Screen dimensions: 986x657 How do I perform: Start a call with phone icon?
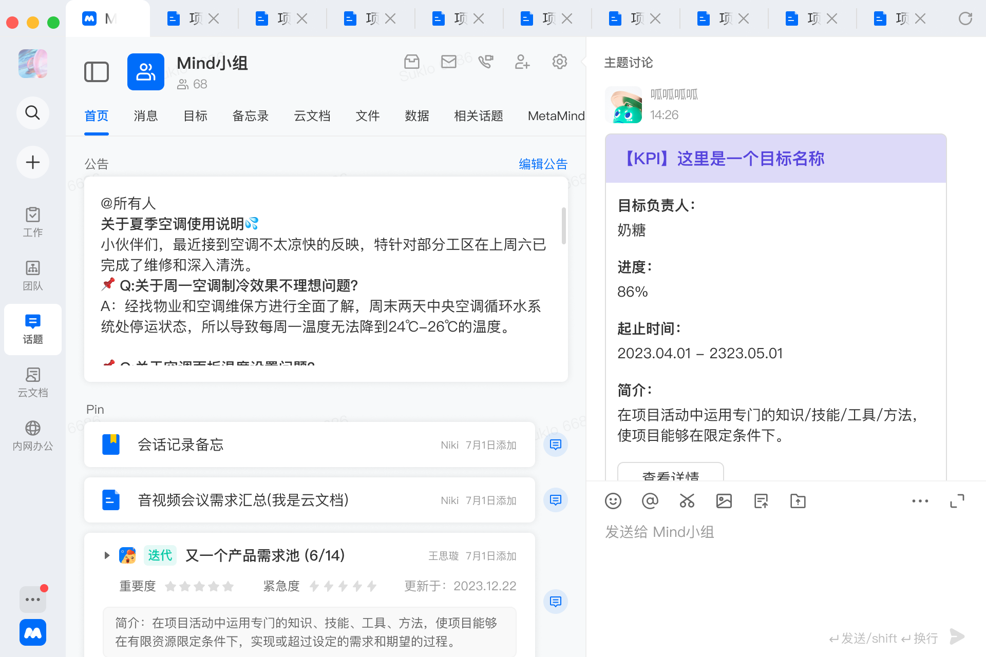pos(485,62)
